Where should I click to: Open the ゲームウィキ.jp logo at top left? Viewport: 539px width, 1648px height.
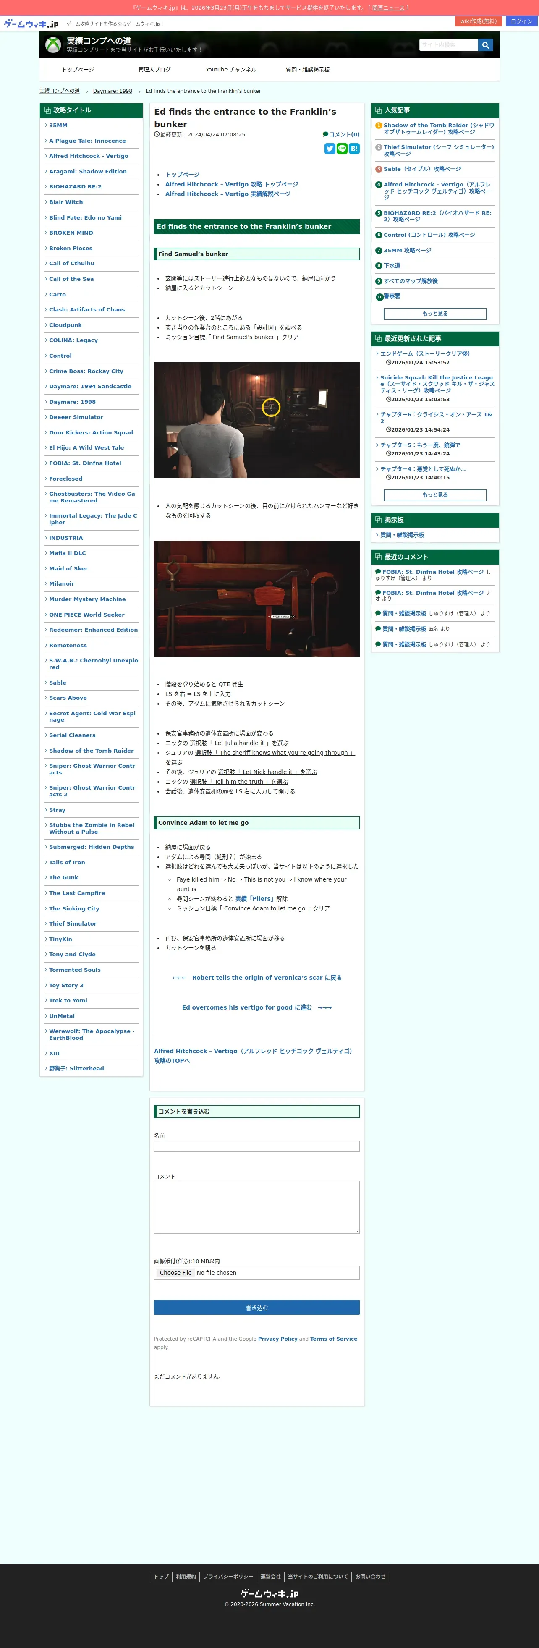tap(31, 24)
